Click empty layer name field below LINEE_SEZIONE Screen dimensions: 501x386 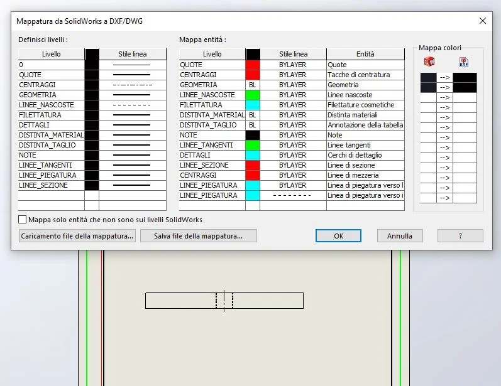click(x=52, y=195)
